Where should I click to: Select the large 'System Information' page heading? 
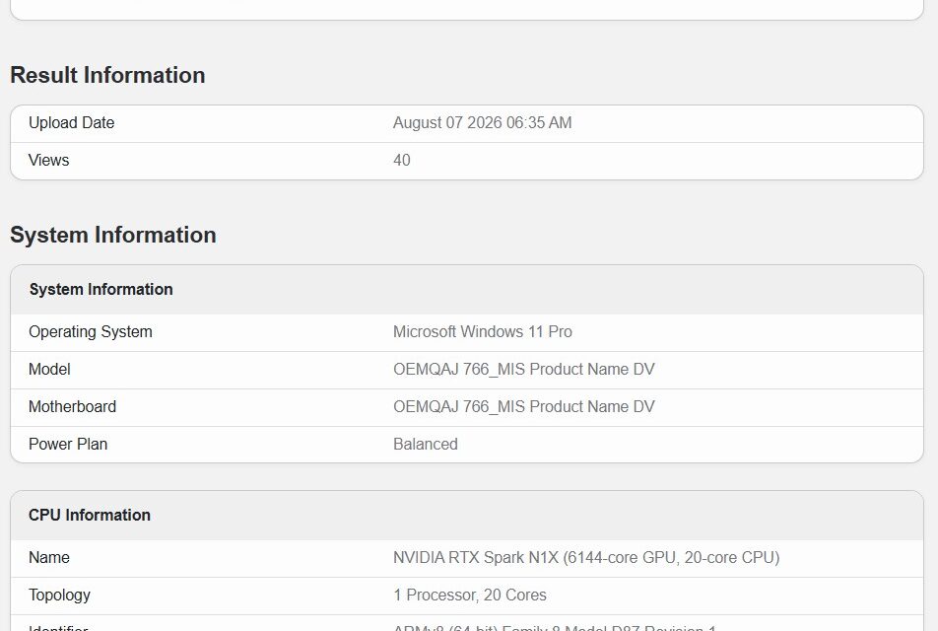[x=113, y=236]
